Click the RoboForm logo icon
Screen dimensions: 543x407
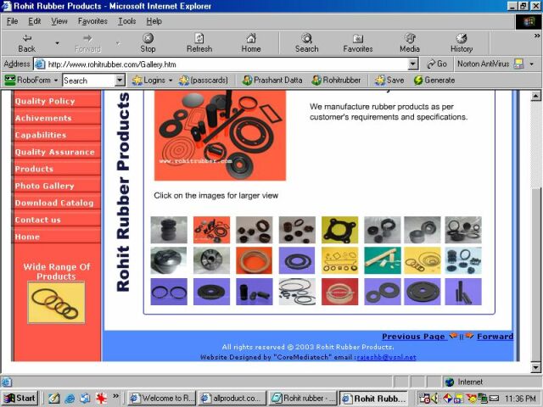pyautogui.click(x=10, y=81)
